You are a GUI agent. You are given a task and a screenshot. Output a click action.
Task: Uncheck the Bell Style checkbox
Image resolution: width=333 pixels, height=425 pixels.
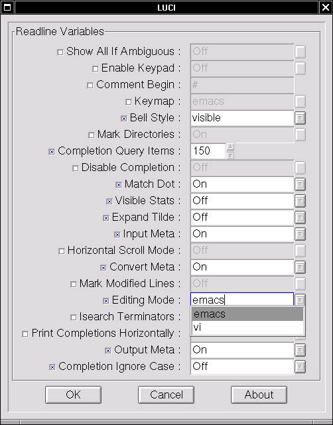(124, 119)
